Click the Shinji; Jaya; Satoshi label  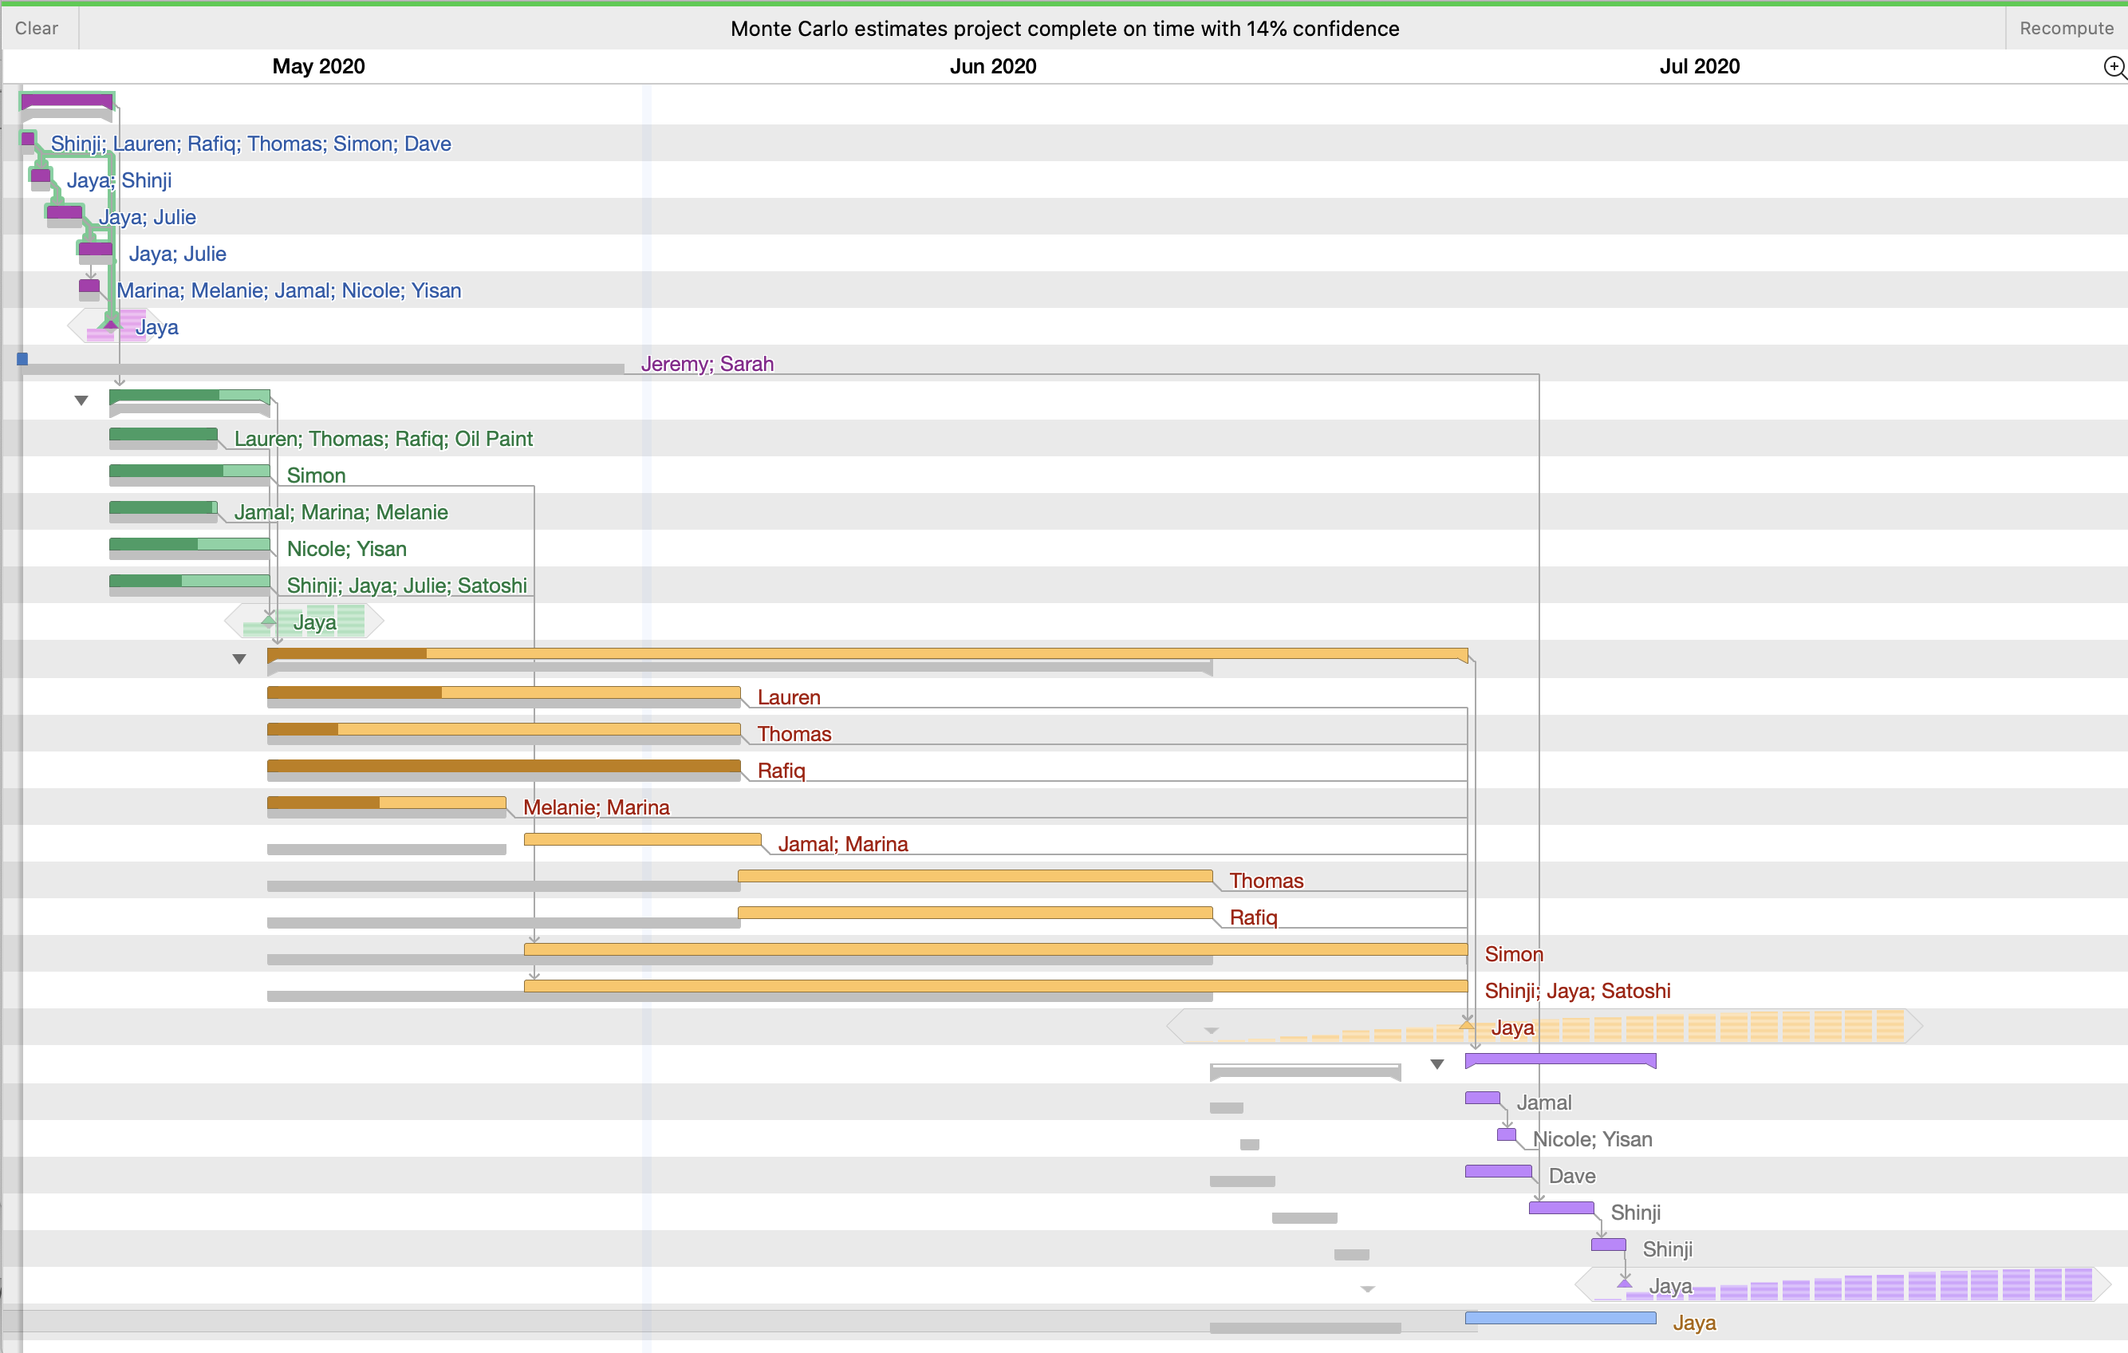pyautogui.click(x=1578, y=992)
